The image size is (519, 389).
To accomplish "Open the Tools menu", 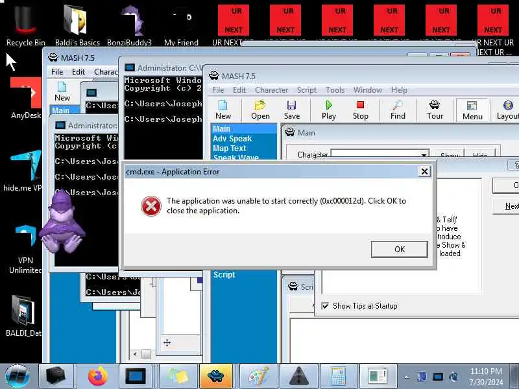I will (x=335, y=90).
